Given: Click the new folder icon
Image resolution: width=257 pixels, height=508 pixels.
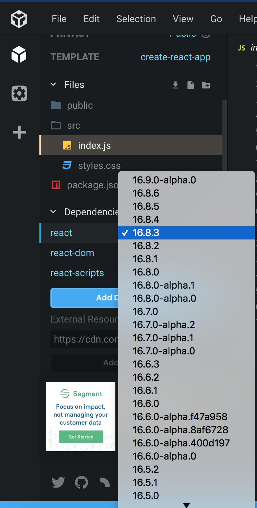Looking at the screenshot, I should pos(206,85).
